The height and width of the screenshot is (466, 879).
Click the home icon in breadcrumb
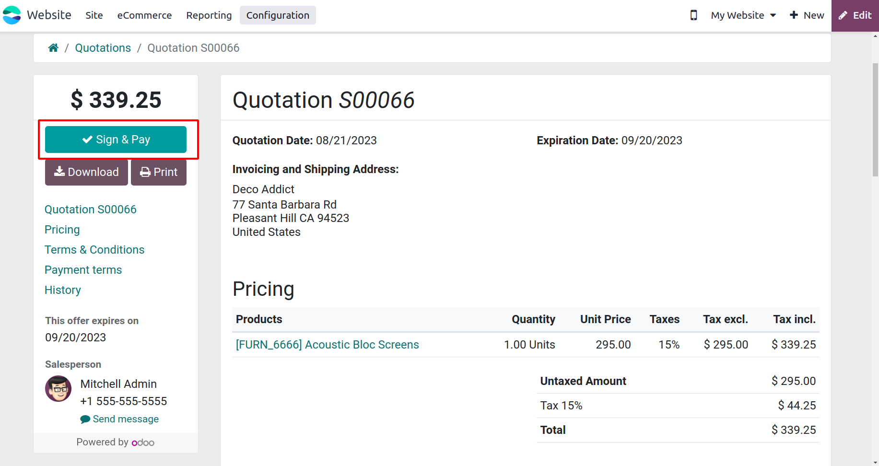(x=53, y=48)
